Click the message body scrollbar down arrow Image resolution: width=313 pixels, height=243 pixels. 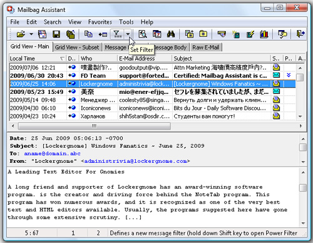point(303,223)
